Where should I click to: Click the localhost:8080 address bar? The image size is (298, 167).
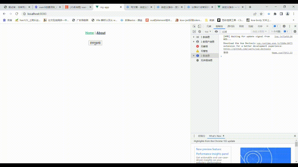[37, 14]
